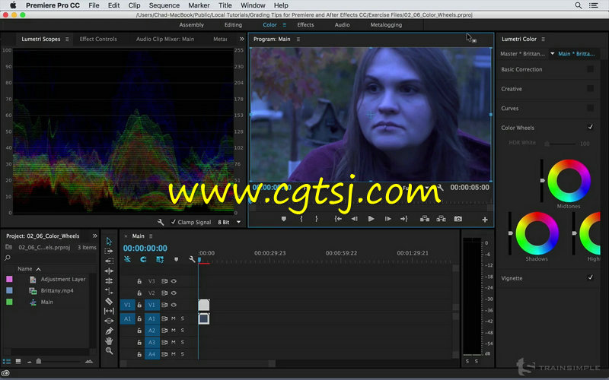Viewport: 609px width, 380px height.
Task: Switch to the Audio Clip Mixer tab
Action: [165, 40]
